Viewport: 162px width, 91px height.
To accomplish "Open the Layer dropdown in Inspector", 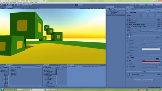I will [155, 11].
